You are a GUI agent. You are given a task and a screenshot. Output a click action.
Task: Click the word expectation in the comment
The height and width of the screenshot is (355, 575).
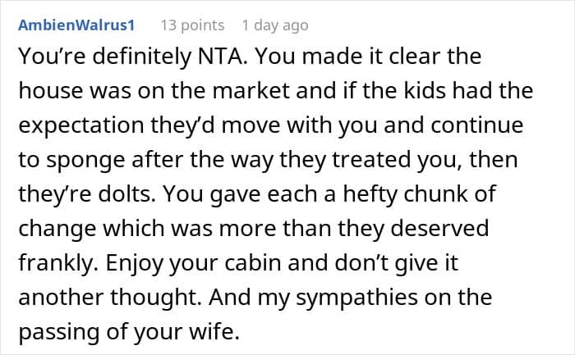click(x=81, y=125)
